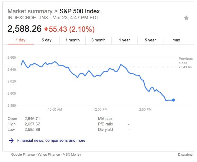Switch the chart to 1 year

(124, 40)
